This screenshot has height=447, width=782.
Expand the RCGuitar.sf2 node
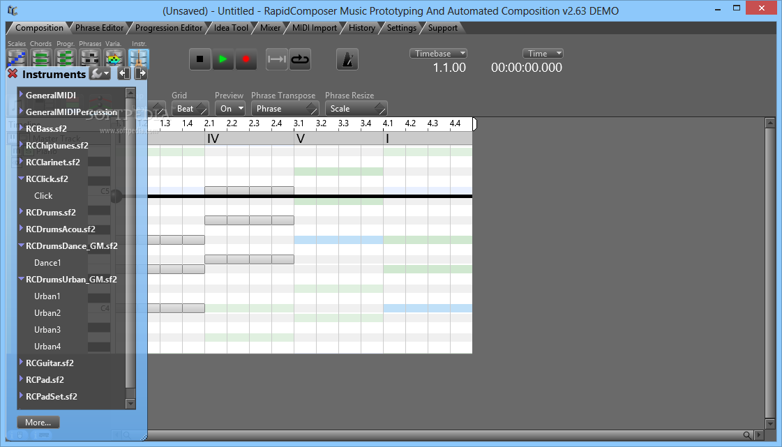[21, 362]
